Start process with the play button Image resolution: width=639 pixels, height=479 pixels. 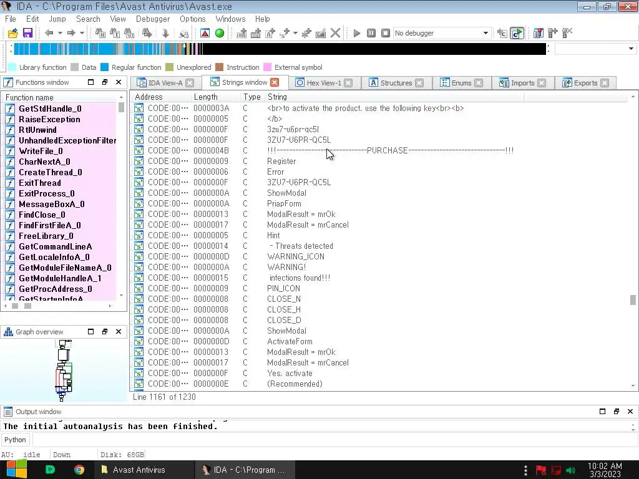tap(356, 33)
